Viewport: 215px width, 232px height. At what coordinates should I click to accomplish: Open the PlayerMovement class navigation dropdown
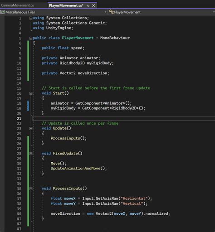coord(214,12)
